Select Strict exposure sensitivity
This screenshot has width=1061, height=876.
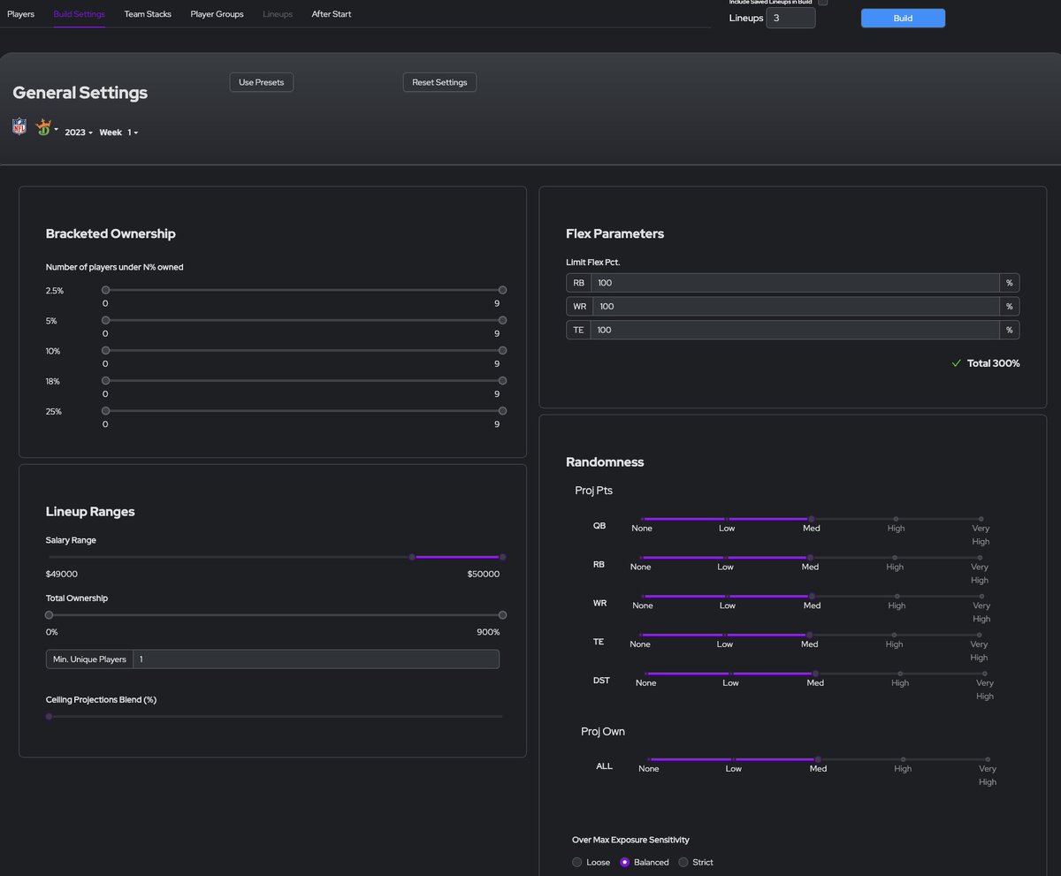(683, 862)
